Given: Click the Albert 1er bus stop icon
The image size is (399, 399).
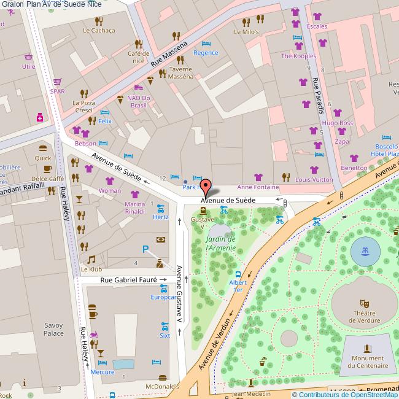Looking at the screenshot, I should [x=238, y=274].
